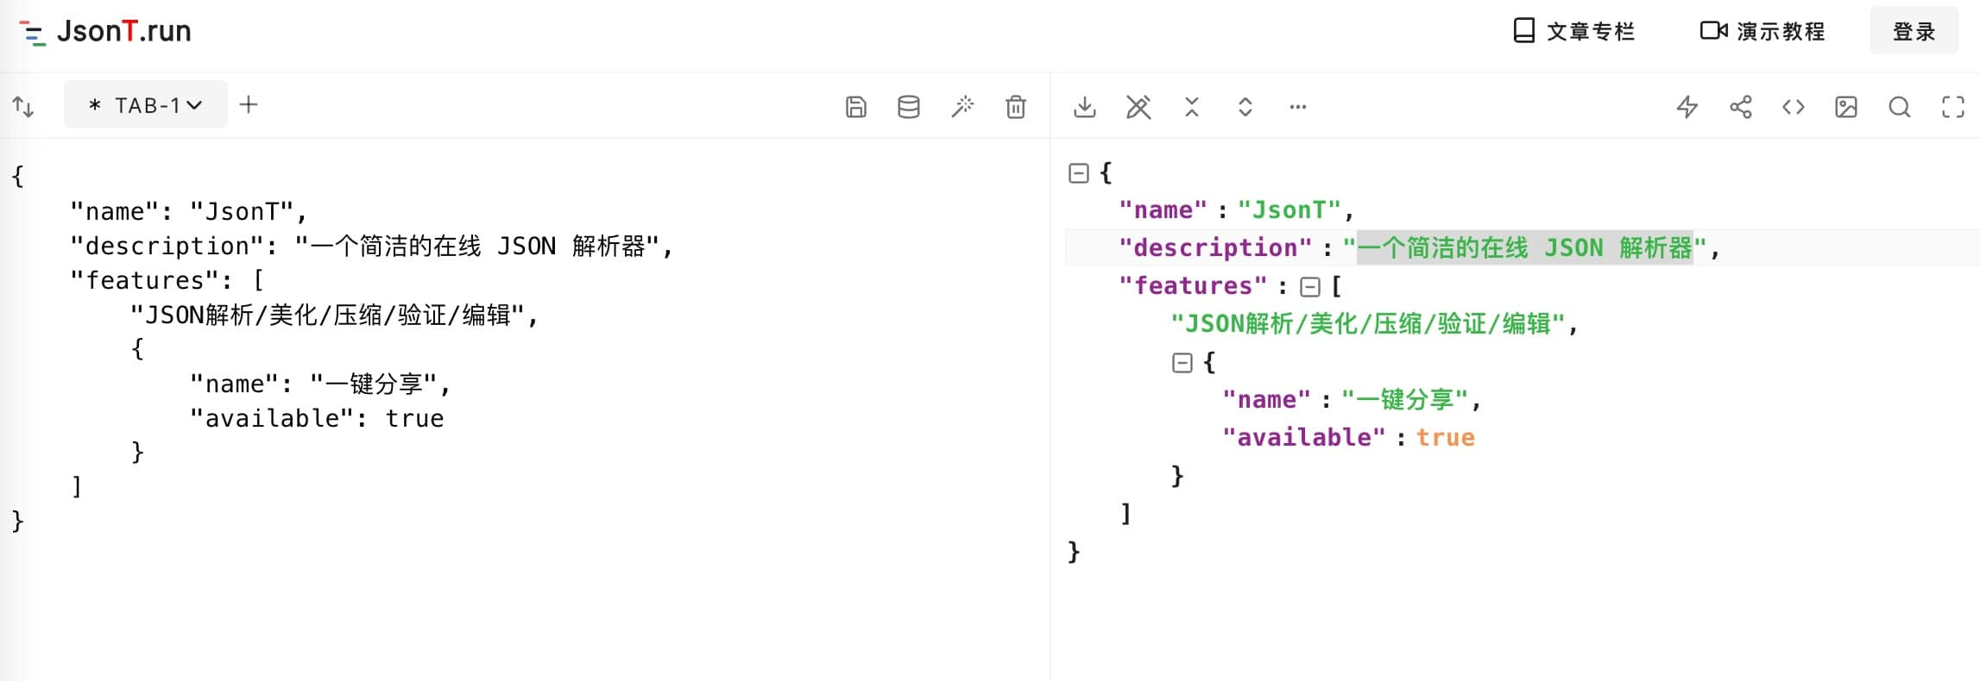Screen dimensions: 1980x681
Task: Click the code brackets icon
Action: (x=1794, y=107)
